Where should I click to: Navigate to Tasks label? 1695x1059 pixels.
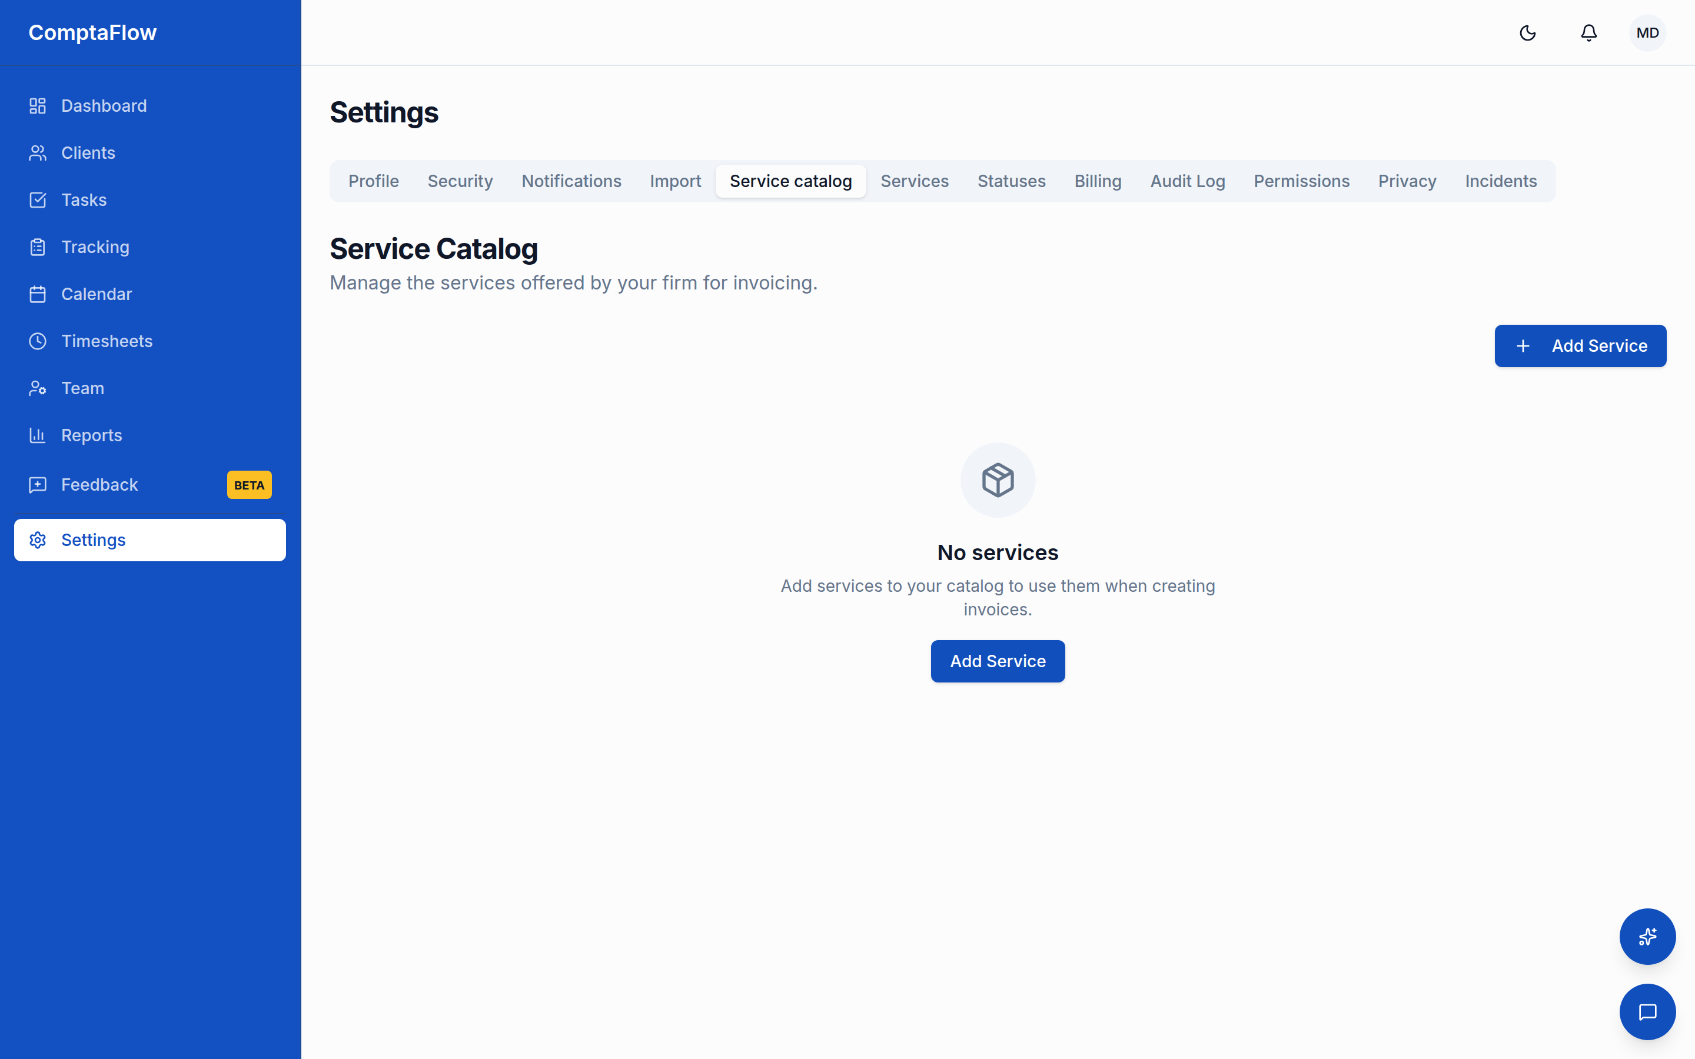pyautogui.click(x=84, y=199)
